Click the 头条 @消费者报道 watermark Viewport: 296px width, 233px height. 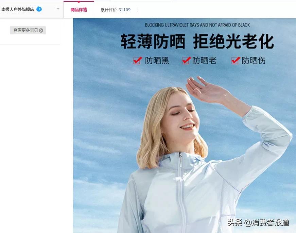258,222
